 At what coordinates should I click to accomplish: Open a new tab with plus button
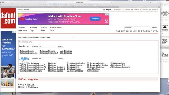[159, 7]
